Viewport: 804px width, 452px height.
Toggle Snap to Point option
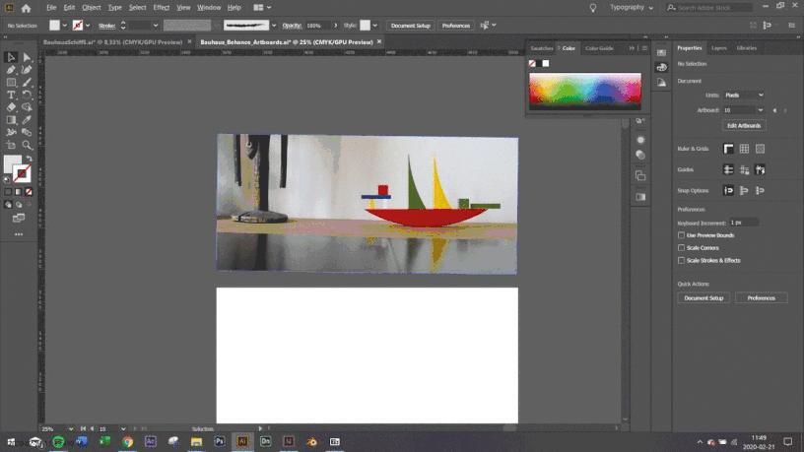pyautogui.click(x=728, y=191)
